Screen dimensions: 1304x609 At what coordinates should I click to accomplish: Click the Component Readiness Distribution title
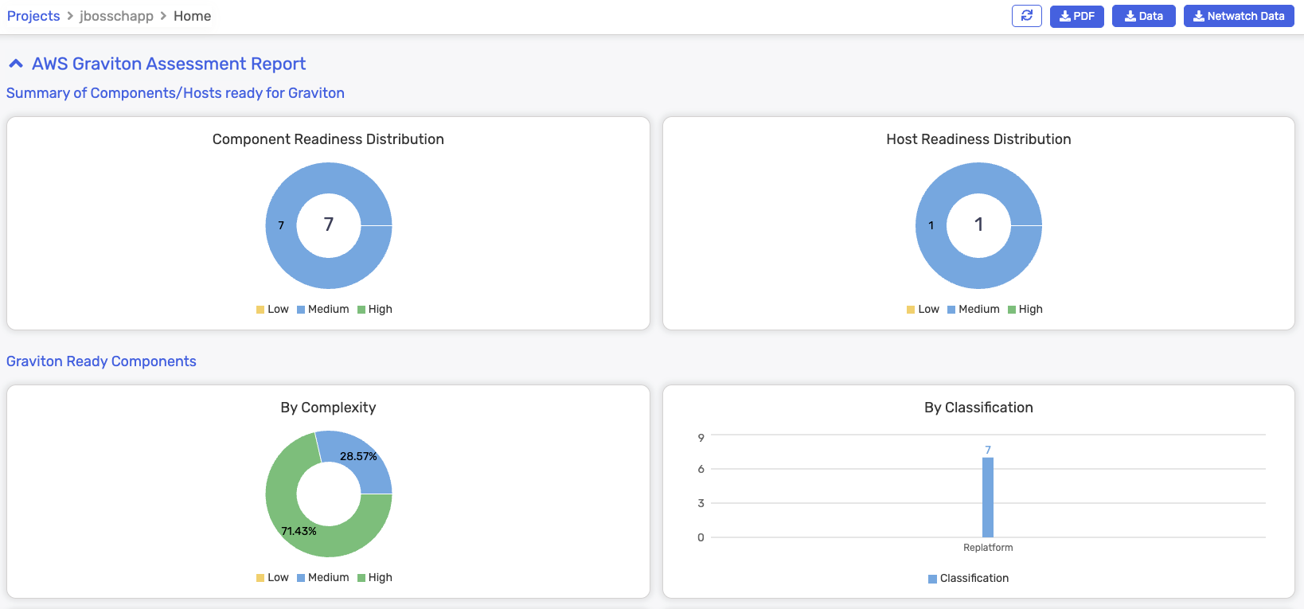(328, 139)
